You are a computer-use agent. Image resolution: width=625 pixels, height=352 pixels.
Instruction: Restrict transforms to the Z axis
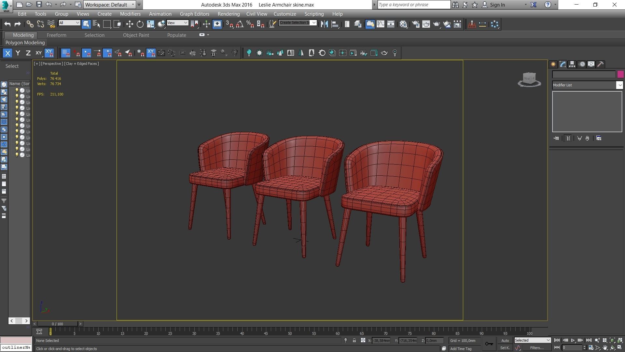tap(28, 53)
